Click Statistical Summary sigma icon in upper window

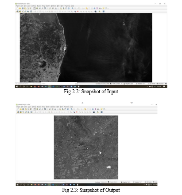point(97,8)
